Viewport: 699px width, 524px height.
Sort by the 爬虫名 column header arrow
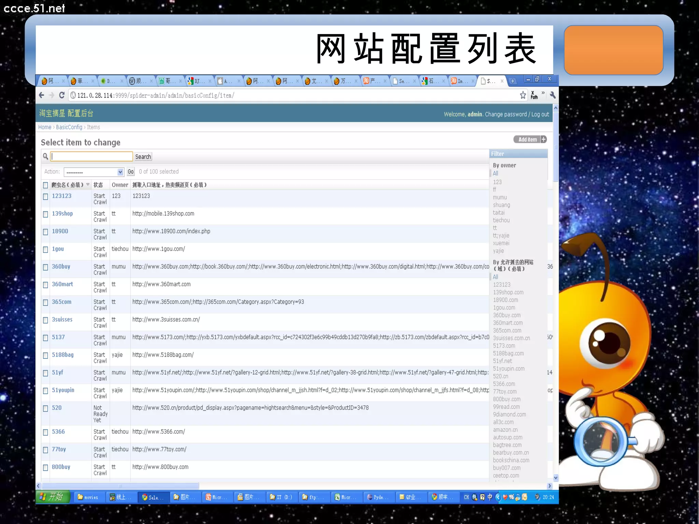pyautogui.click(x=88, y=185)
